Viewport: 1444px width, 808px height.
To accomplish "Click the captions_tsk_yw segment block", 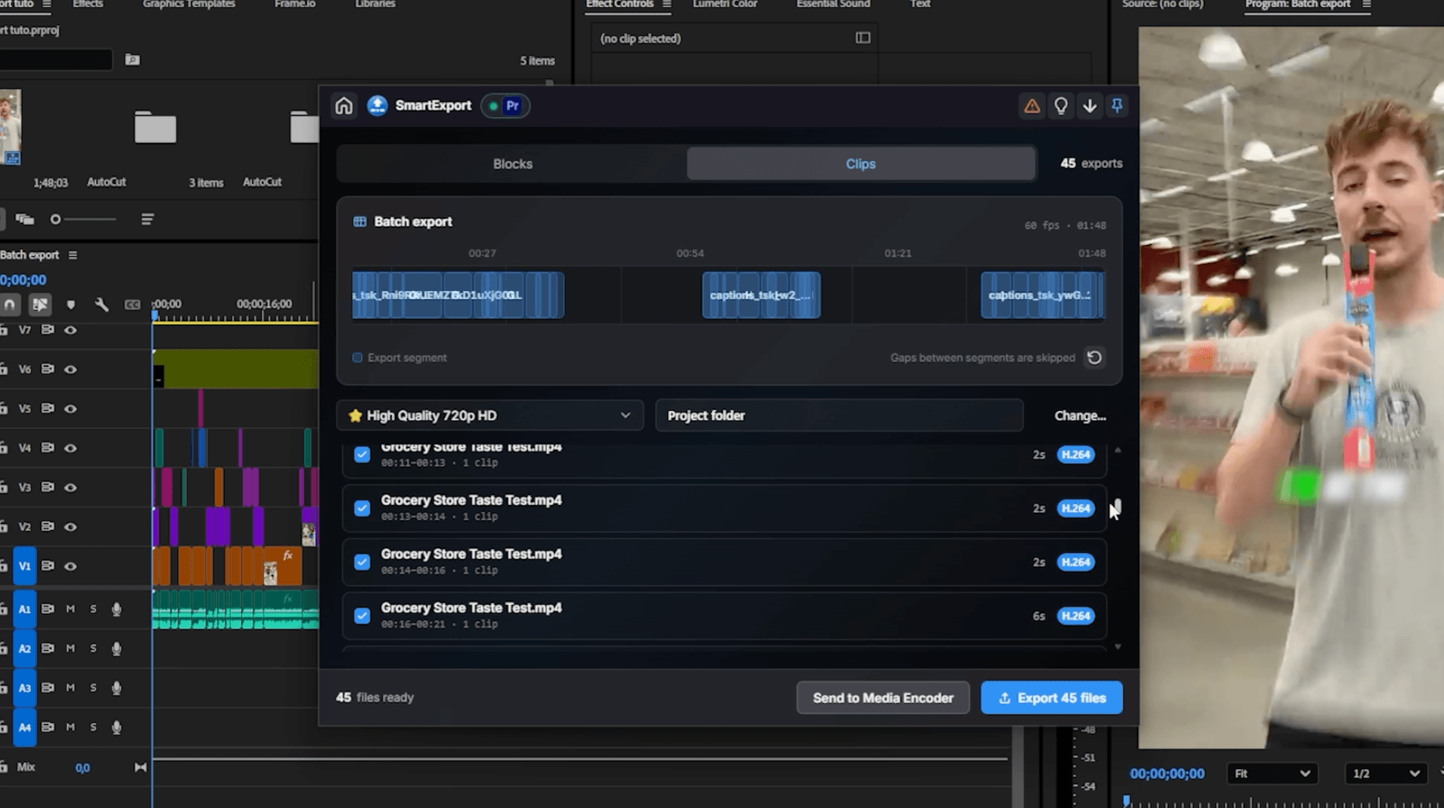I will tap(1042, 295).
